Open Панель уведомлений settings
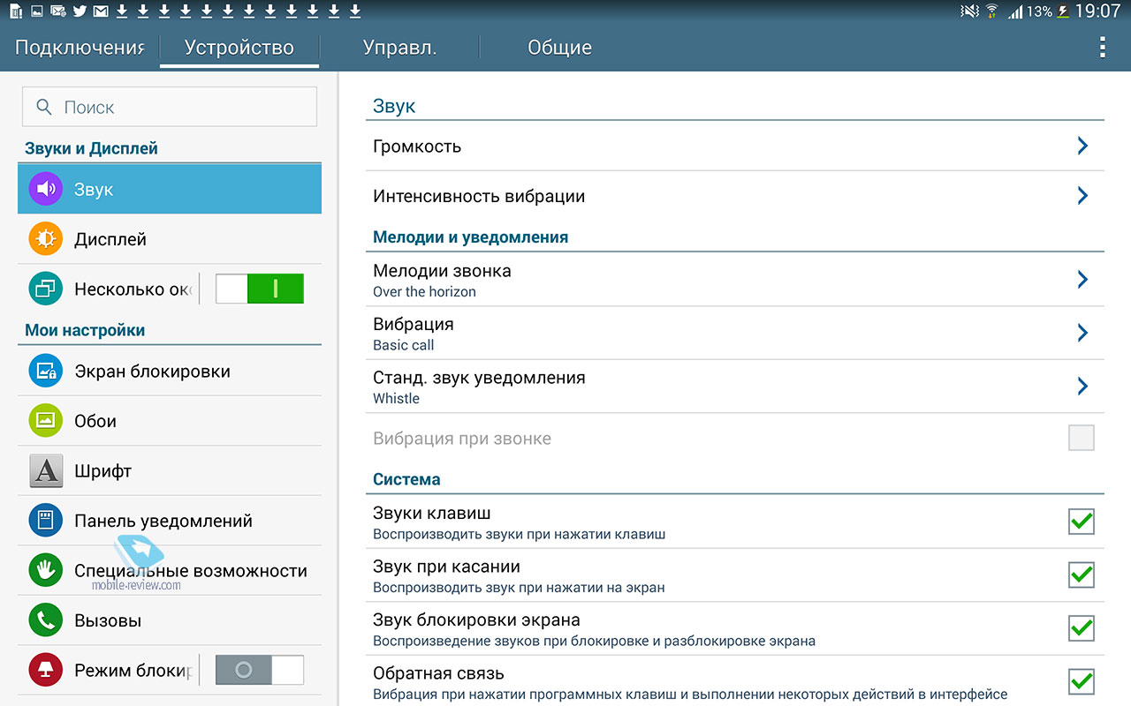The width and height of the screenshot is (1131, 706). 170,521
